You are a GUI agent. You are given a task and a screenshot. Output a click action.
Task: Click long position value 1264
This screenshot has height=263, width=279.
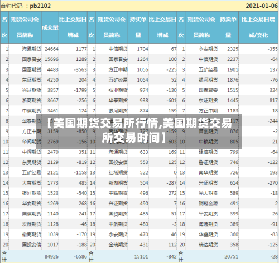click(143, 59)
